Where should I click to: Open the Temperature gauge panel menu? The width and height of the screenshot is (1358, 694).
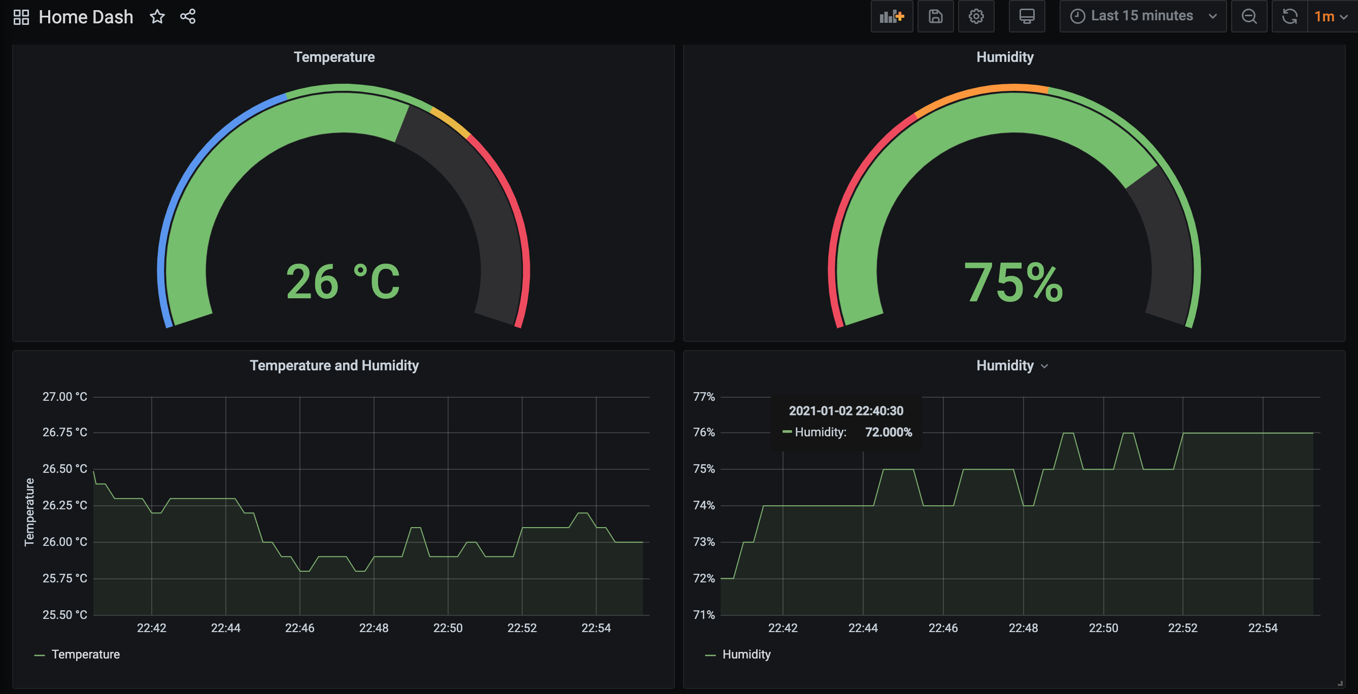click(x=334, y=57)
